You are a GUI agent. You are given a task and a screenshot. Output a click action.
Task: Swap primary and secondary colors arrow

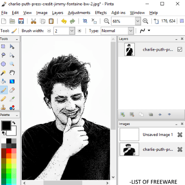click(x=14, y=123)
